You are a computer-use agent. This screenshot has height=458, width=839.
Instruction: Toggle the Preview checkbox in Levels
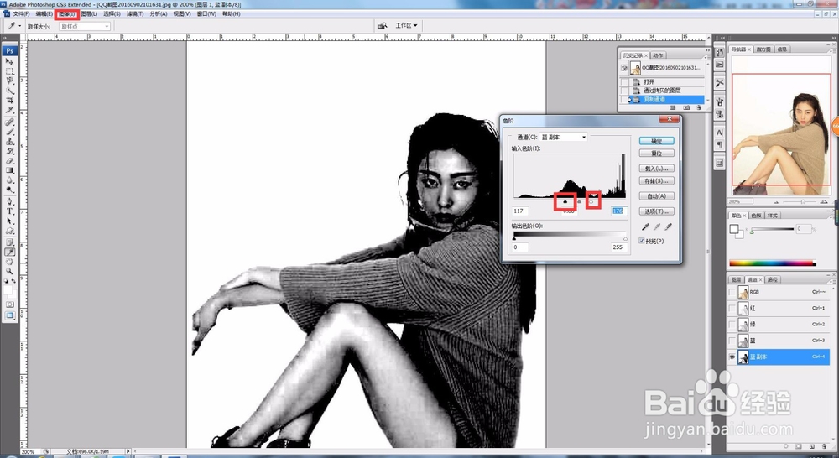click(642, 242)
